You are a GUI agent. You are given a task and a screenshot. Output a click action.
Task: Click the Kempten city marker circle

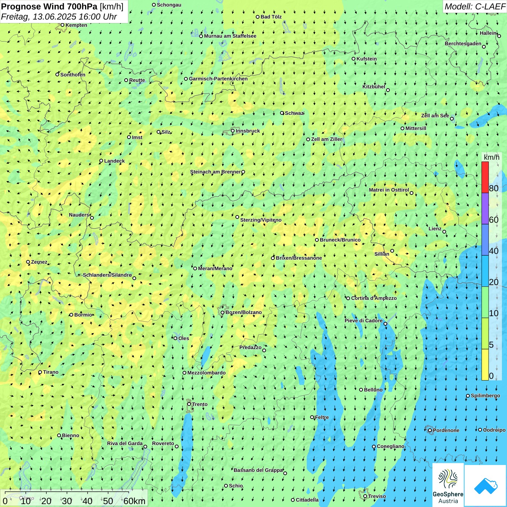click(x=62, y=25)
